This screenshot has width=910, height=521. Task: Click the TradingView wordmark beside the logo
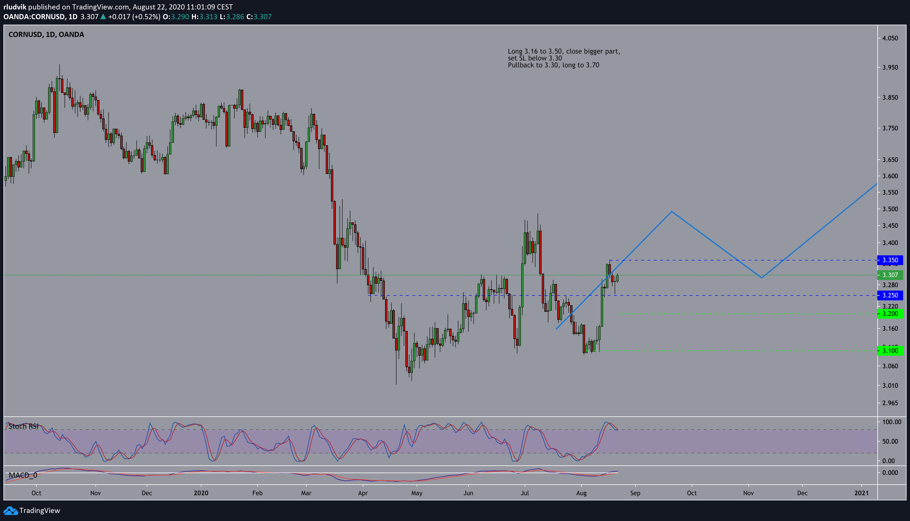40,511
